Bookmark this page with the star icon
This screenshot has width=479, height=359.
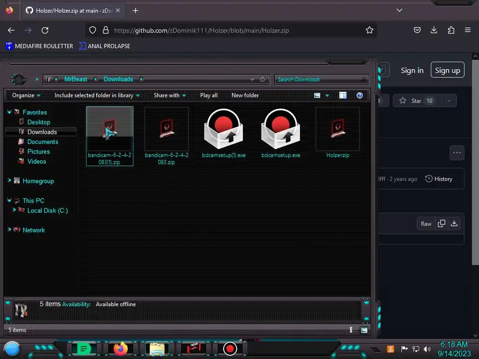(370, 30)
